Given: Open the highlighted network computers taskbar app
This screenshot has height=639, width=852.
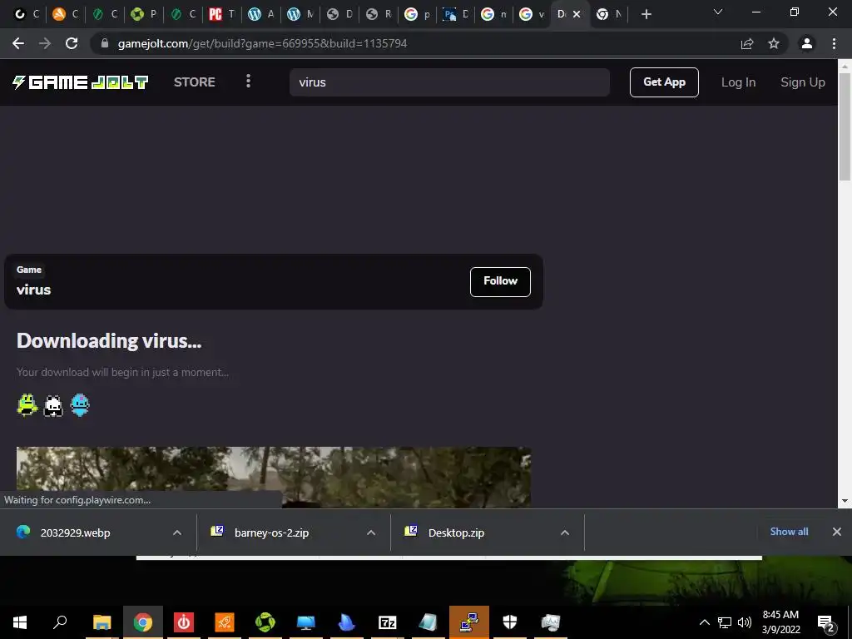Looking at the screenshot, I should [469, 622].
